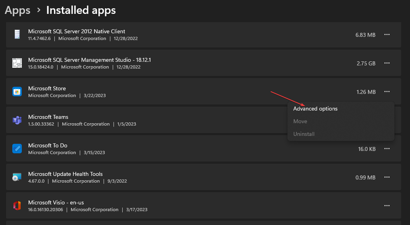Open three-dot menu for Microsoft To Do
This screenshot has height=225, width=410.
pos(387,149)
